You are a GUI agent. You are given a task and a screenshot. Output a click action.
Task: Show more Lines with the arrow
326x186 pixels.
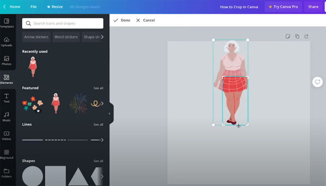click(x=102, y=140)
